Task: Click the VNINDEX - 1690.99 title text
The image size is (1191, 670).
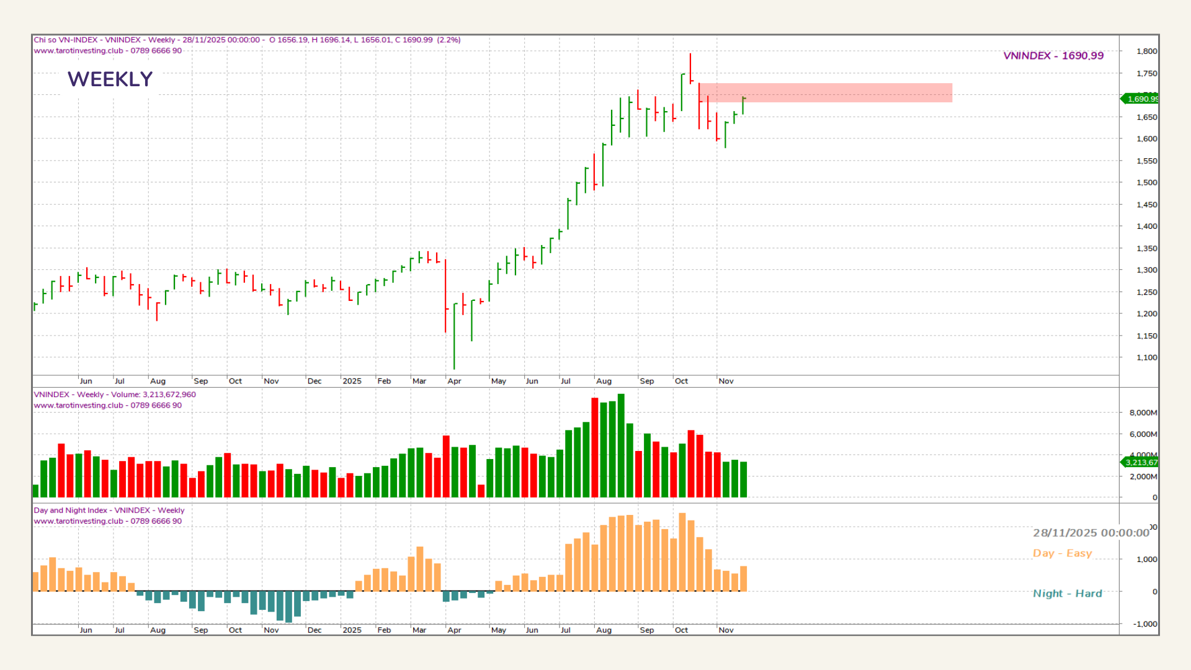Action: click(1053, 56)
